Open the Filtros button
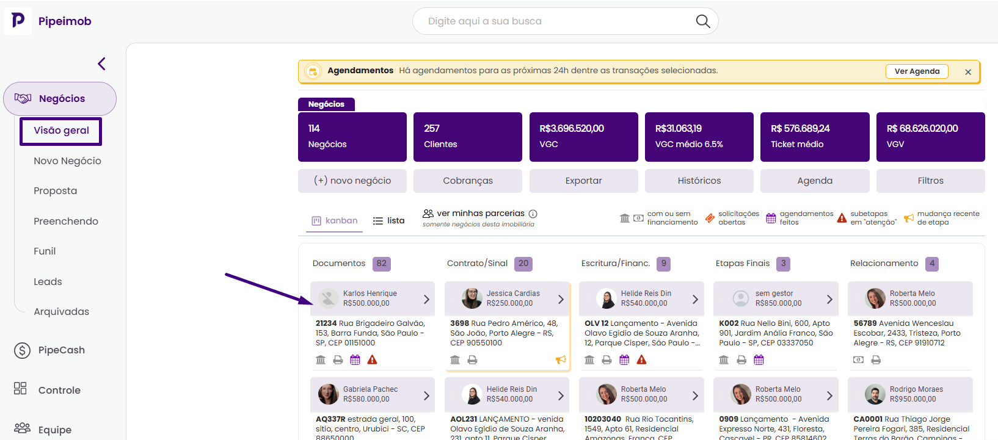 coord(930,181)
